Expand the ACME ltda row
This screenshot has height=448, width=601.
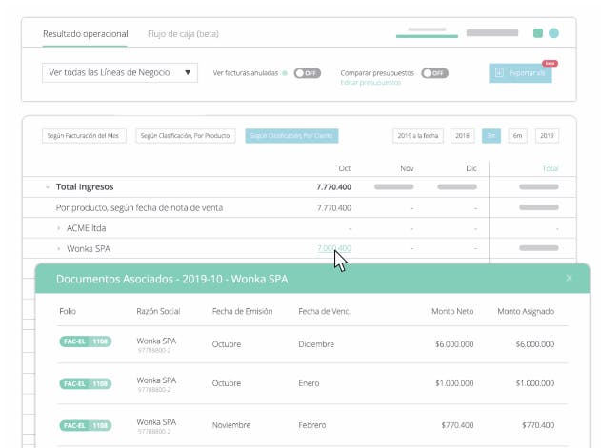pyautogui.click(x=59, y=228)
